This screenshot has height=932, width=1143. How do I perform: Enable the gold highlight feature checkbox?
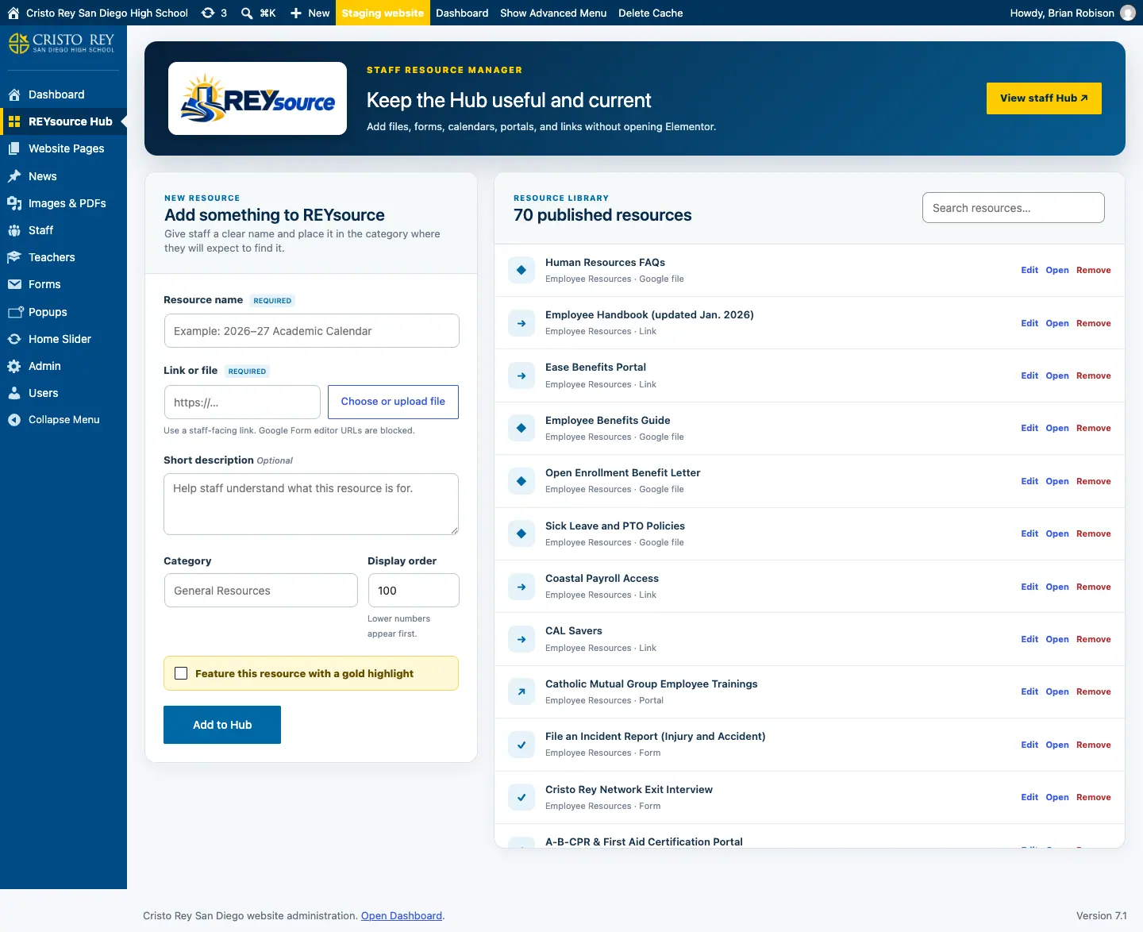point(181,673)
